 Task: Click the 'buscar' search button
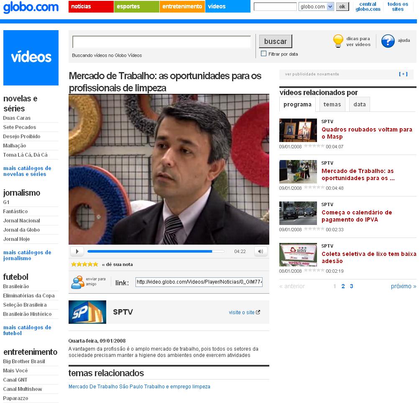275,41
